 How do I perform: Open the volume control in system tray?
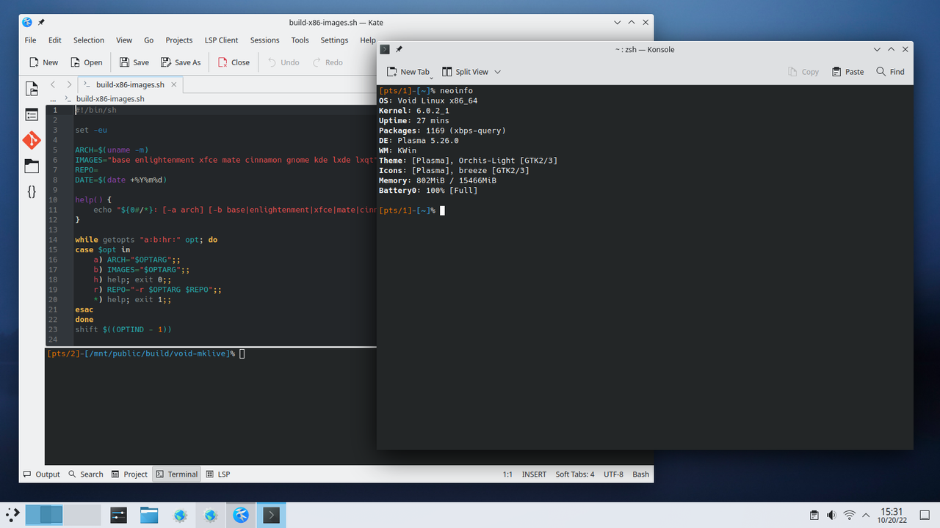pos(831,515)
